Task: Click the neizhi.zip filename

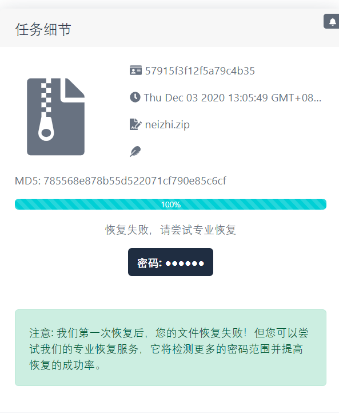Action: [167, 124]
